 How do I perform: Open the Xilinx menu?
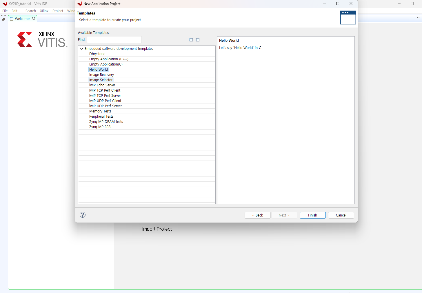click(44, 11)
